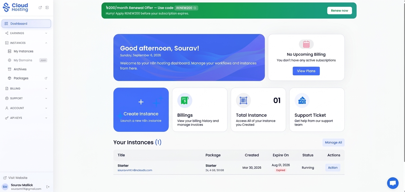Click the plus icon on Create Instance
Viewport: 405px width, 192px height.
click(141, 102)
